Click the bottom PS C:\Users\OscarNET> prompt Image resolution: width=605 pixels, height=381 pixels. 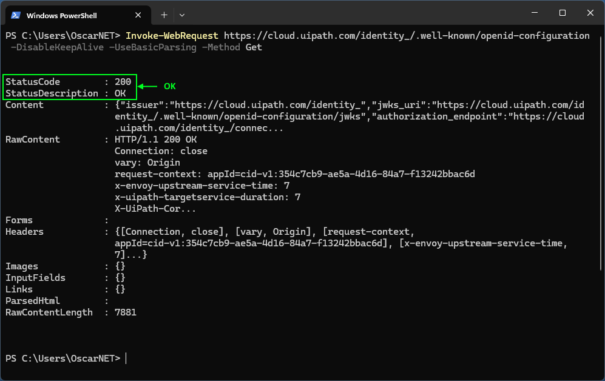coord(63,359)
